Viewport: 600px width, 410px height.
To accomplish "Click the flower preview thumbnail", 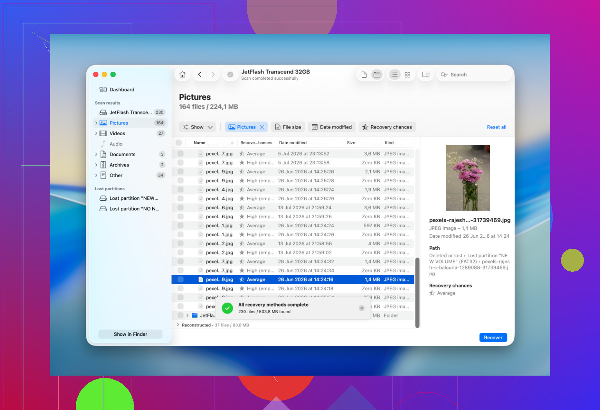I will point(468,178).
